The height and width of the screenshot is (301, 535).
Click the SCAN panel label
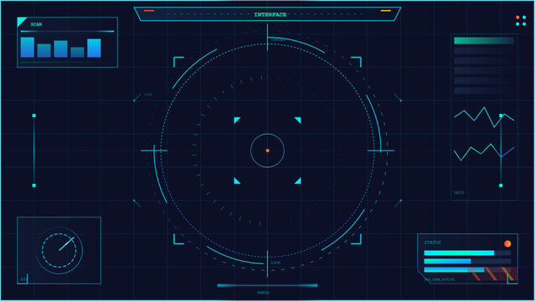[x=36, y=24]
